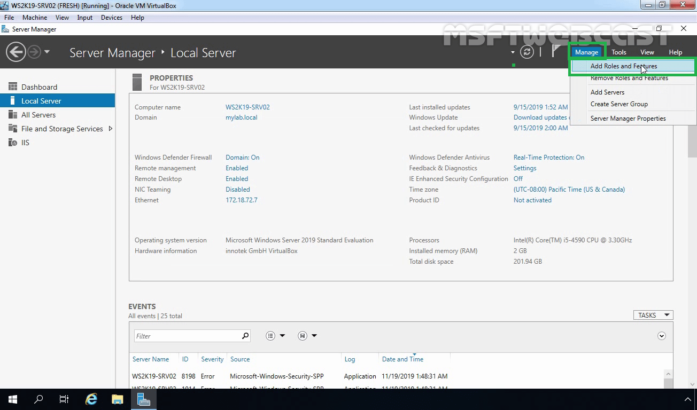The height and width of the screenshot is (410, 697).
Task: Collapse the Events filter area chevron
Action: [661, 335]
